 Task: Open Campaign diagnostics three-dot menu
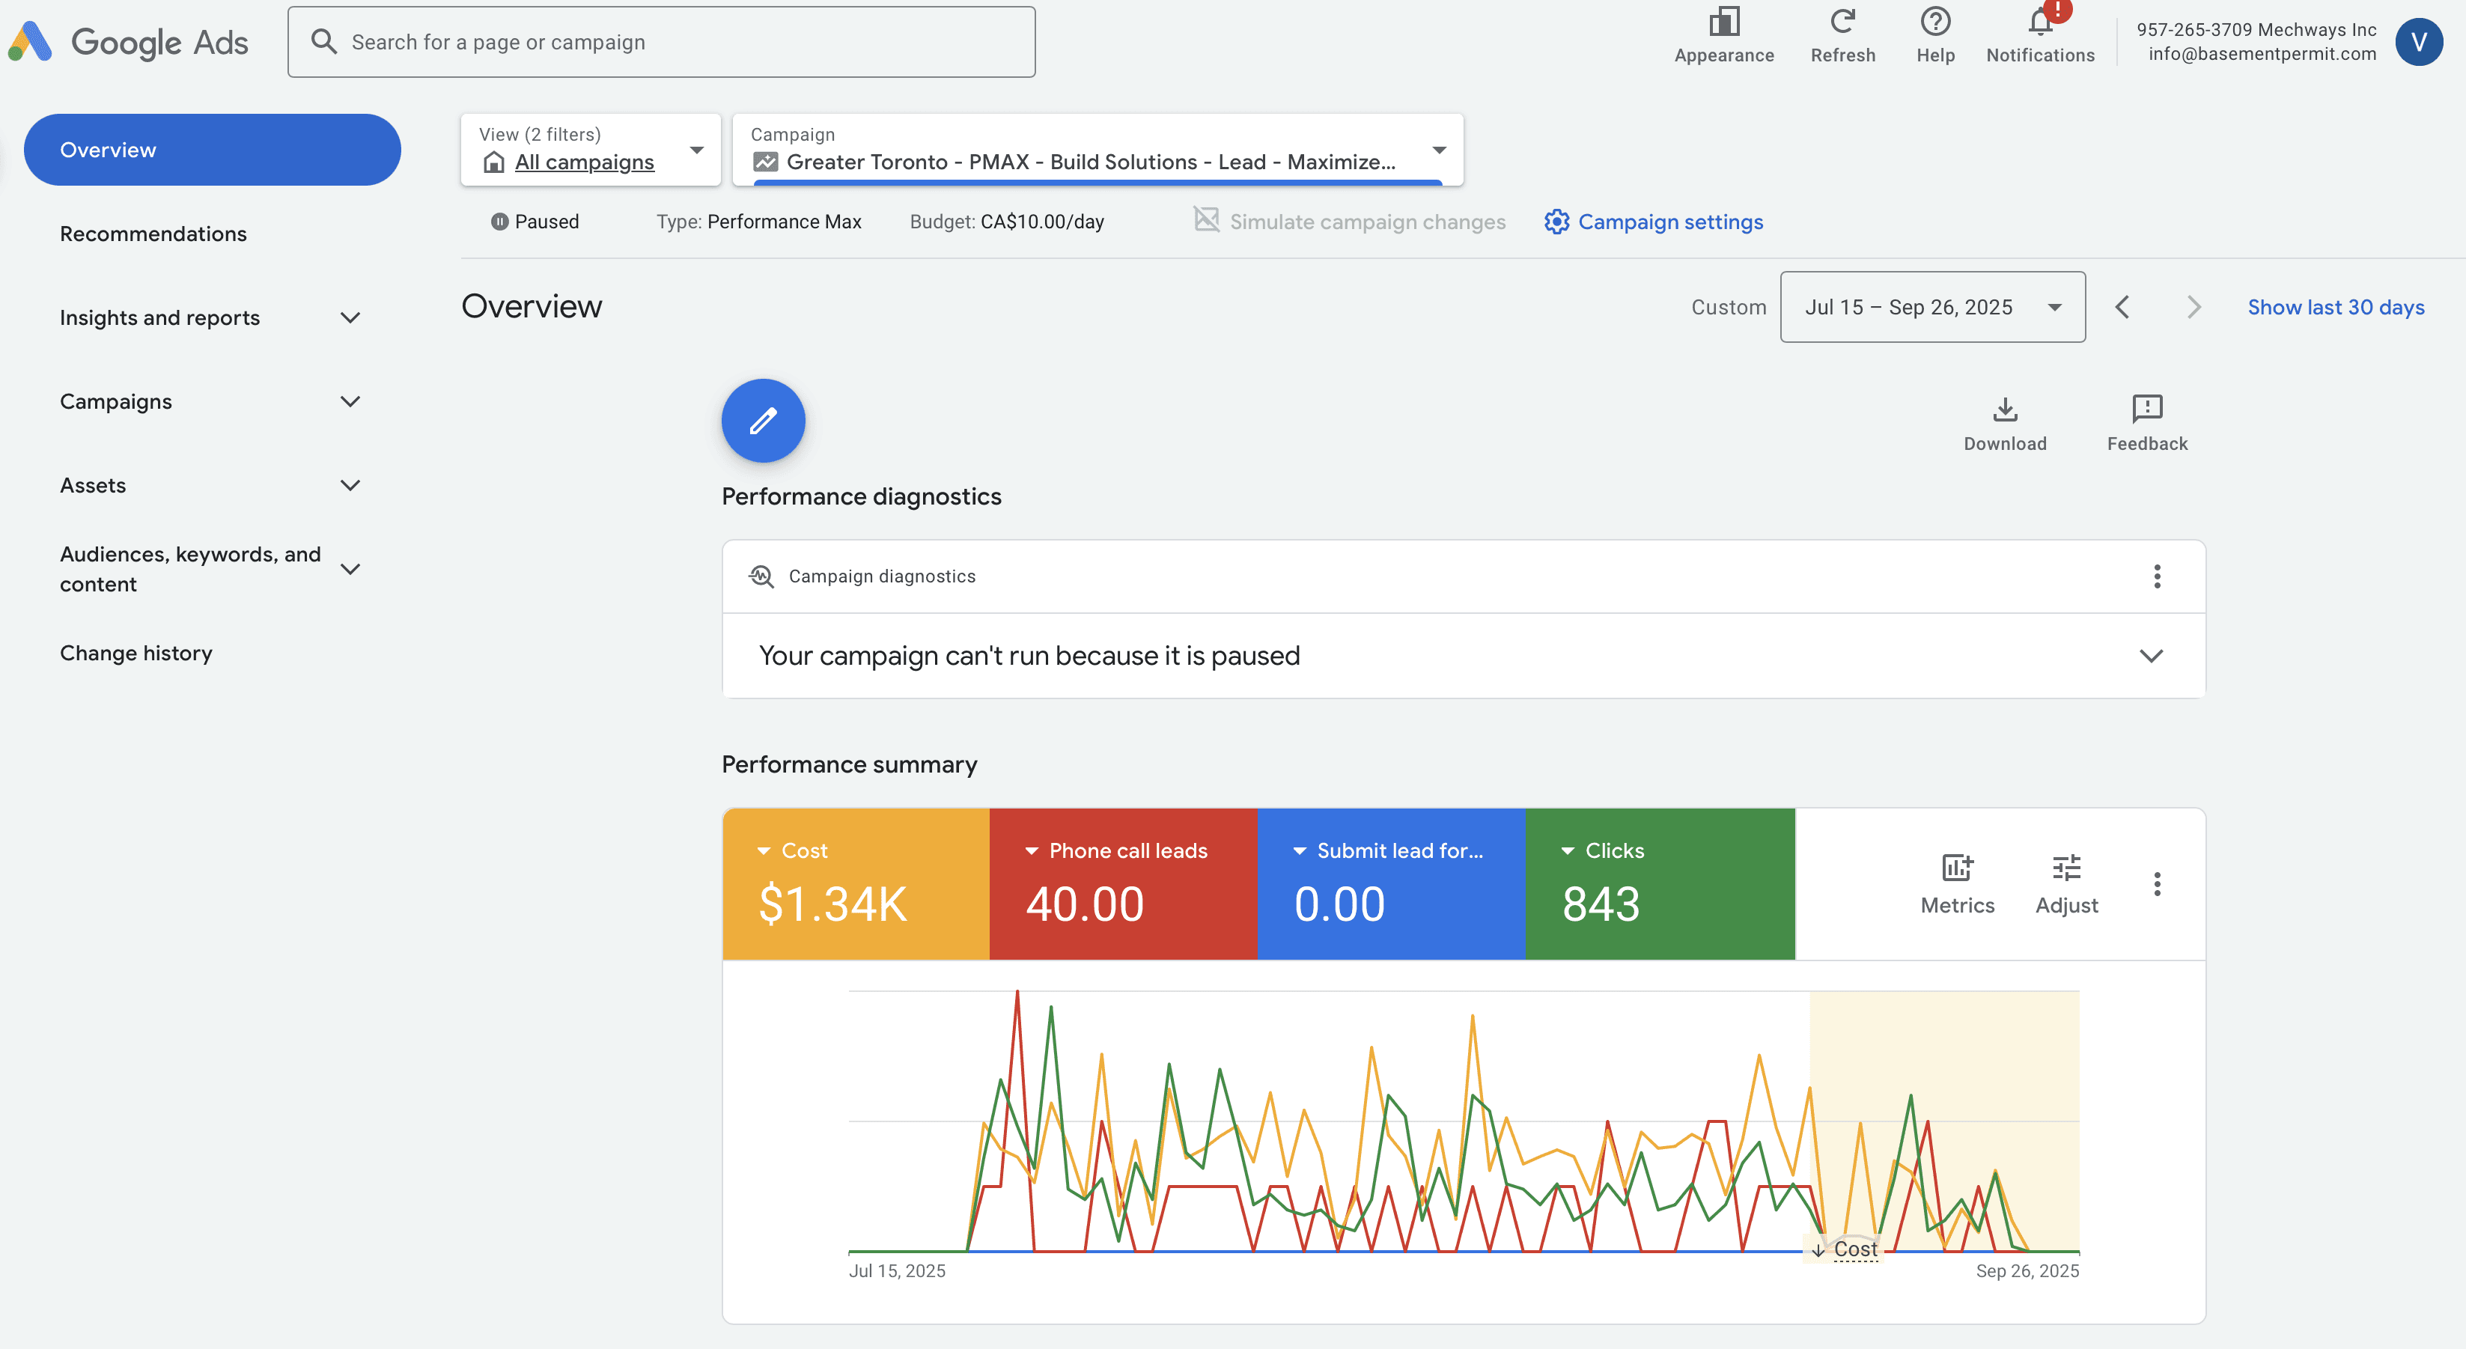click(2157, 576)
